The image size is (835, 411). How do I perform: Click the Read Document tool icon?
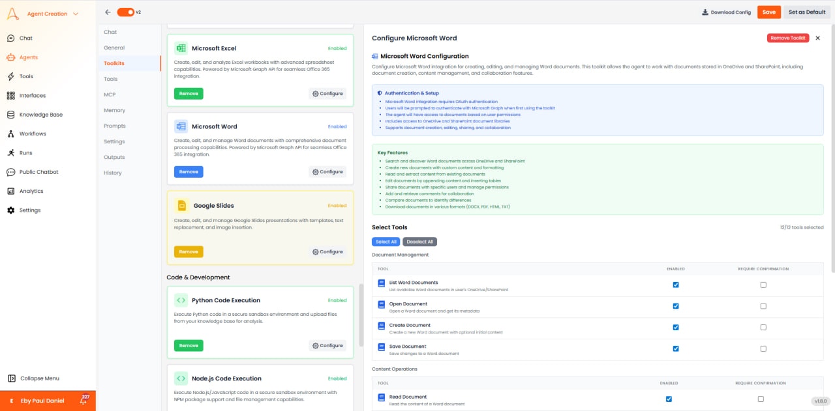tap(382, 399)
